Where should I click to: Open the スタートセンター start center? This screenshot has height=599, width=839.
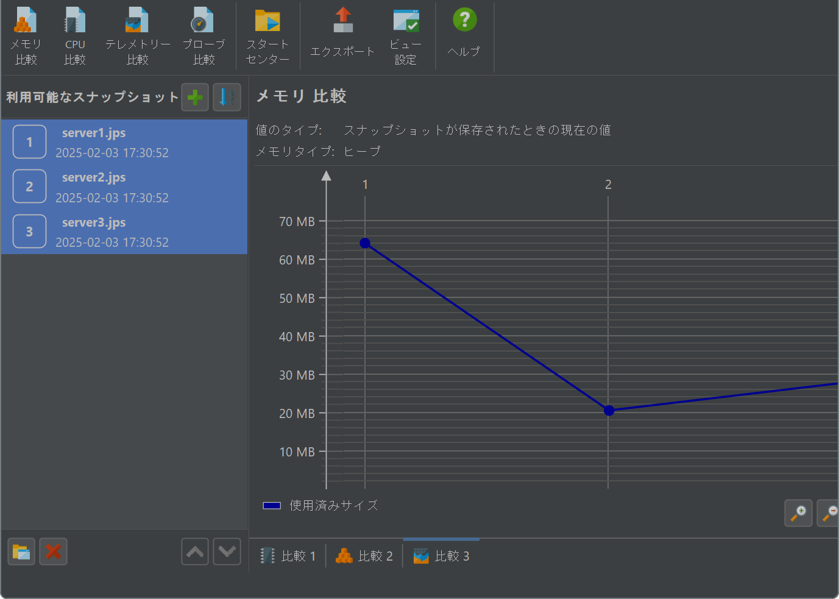tap(267, 36)
